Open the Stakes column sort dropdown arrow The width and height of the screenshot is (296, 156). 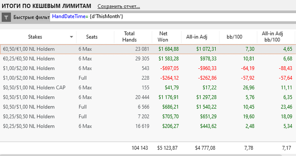pyautogui.click(x=71, y=37)
